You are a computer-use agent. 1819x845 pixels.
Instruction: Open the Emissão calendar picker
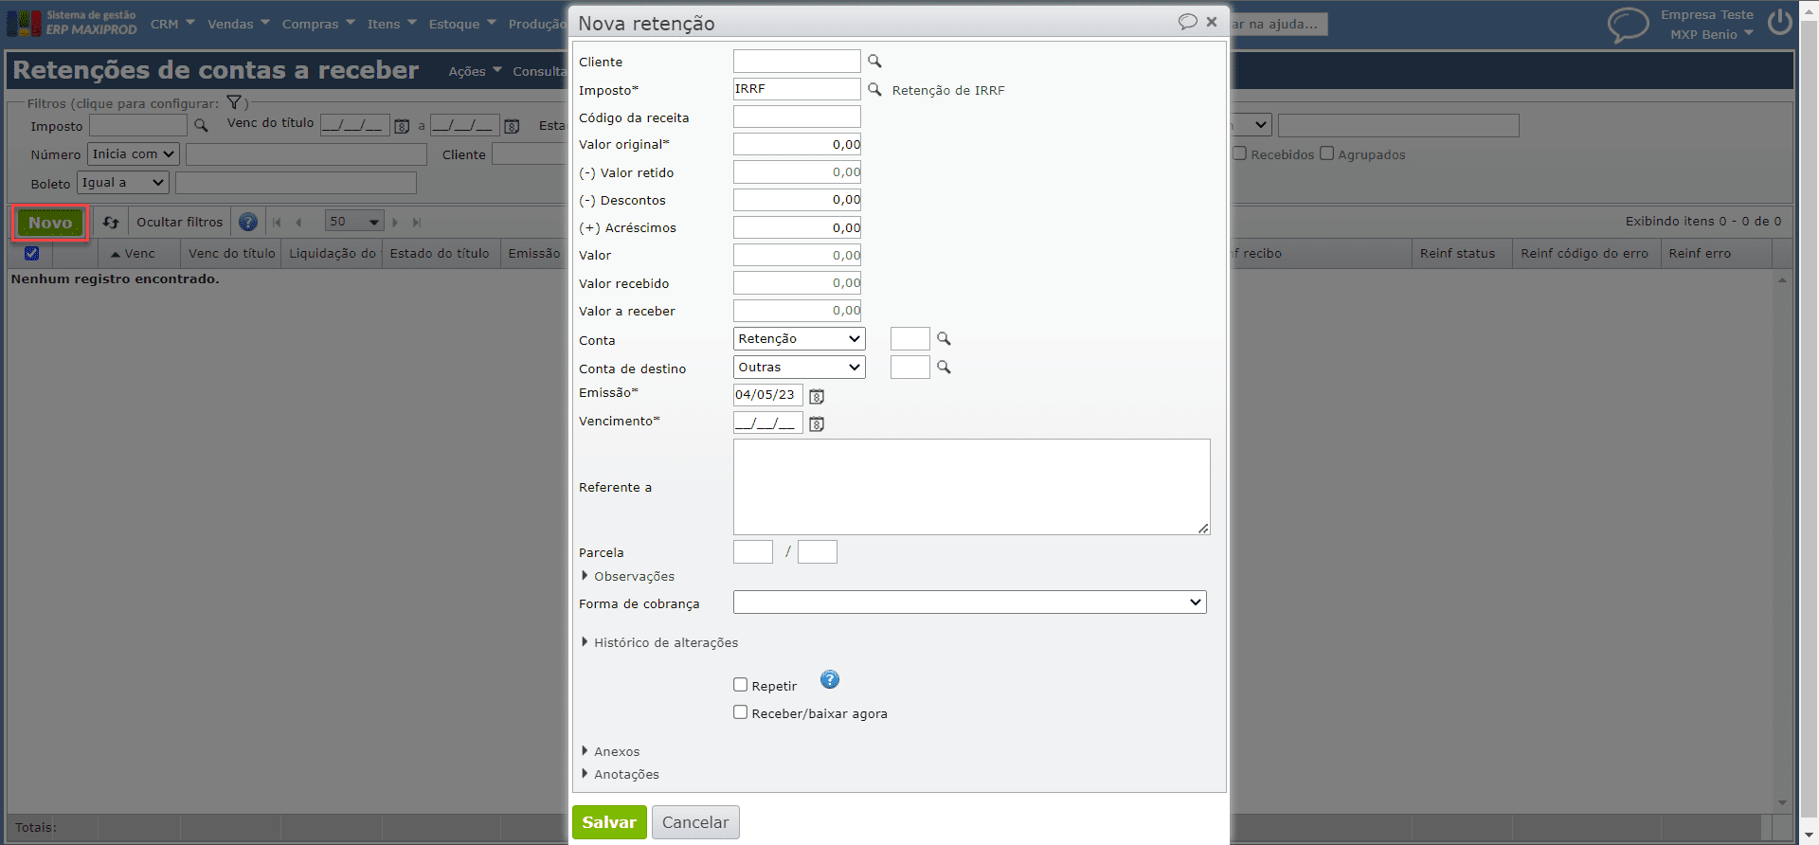pyautogui.click(x=817, y=396)
